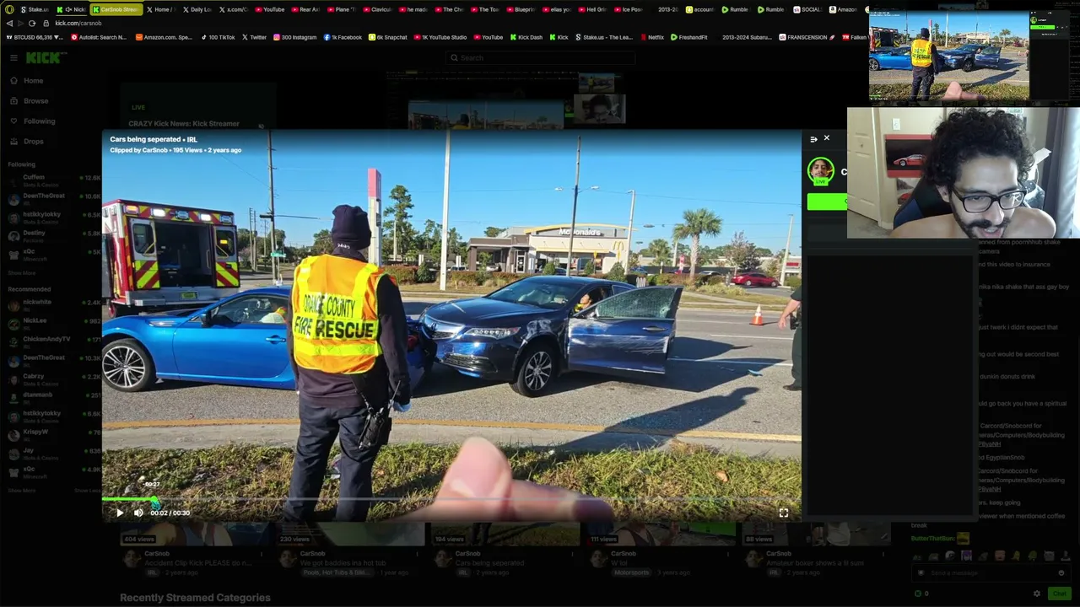Open the Autolist bookmark

(x=99, y=37)
